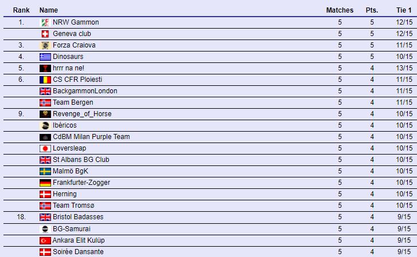The height and width of the screenshot is (257, 417).
Task: Click the BG-Samurai team logo
Action: point(45,229)
